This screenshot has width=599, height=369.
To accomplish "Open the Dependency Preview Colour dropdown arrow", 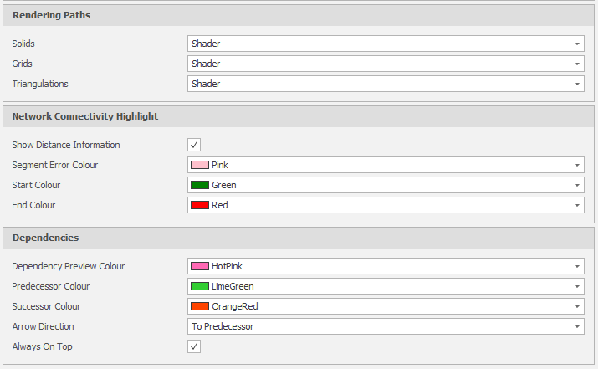I will pyautogui.click(x=577, y=266).
